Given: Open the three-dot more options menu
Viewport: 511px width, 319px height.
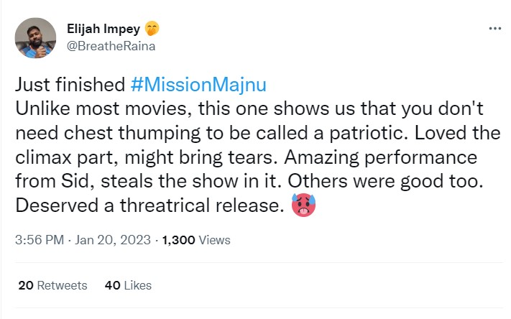Looking at the screenshot, I should 494,29.
